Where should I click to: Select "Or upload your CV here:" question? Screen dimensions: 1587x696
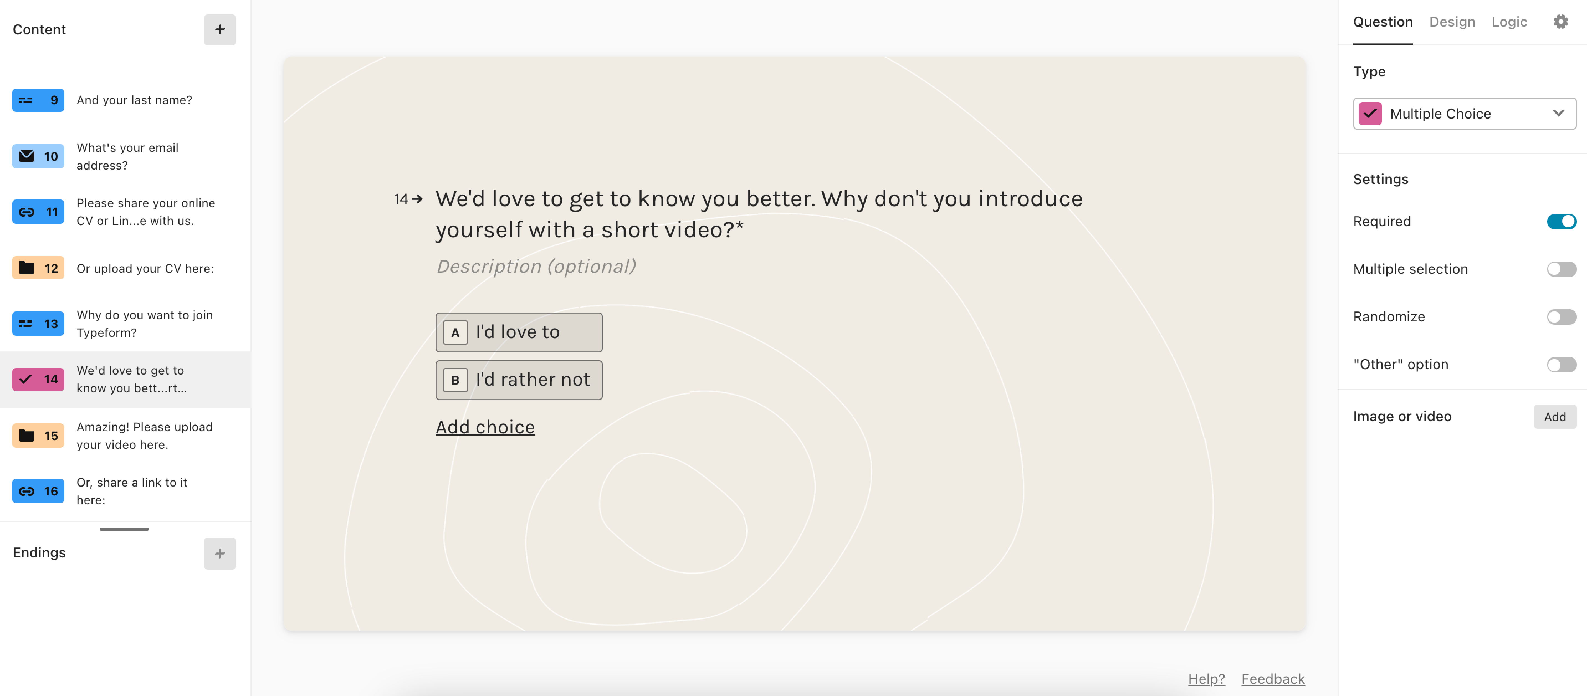click(145, 268)
